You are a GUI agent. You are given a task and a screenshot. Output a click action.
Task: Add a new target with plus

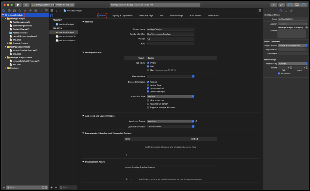click(51, 187)
